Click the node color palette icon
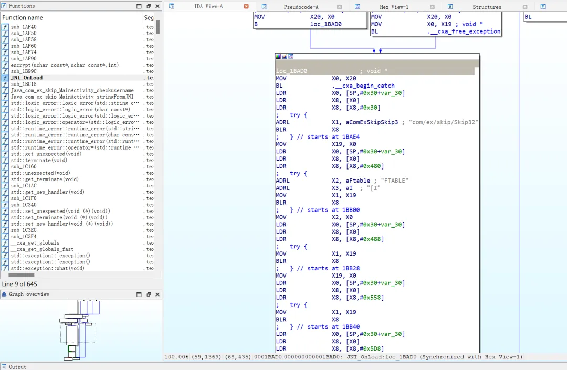 click(x=278, y=56)
